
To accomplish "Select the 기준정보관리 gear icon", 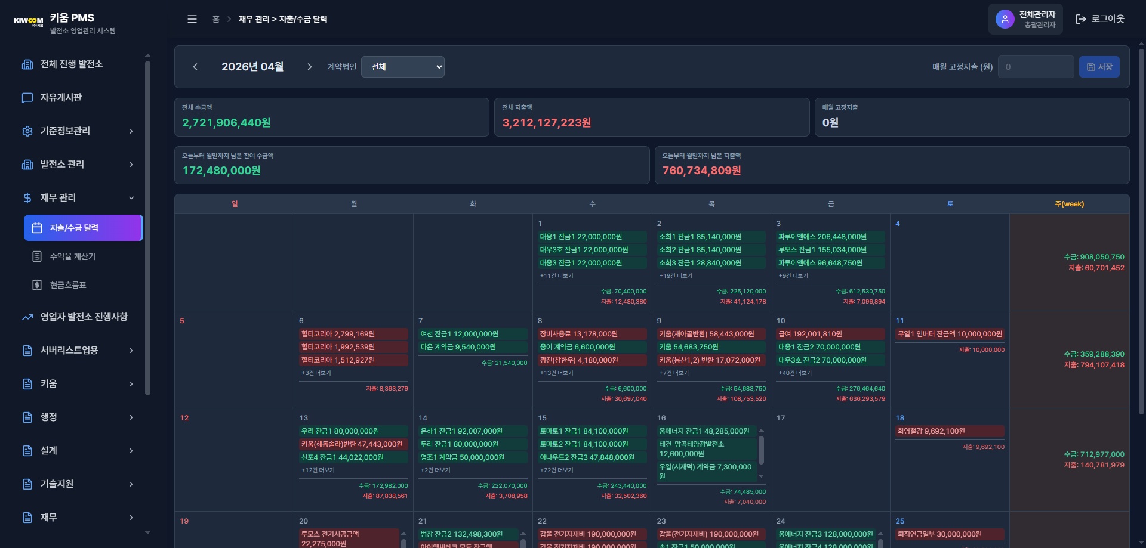I will [x=27, y=131].
